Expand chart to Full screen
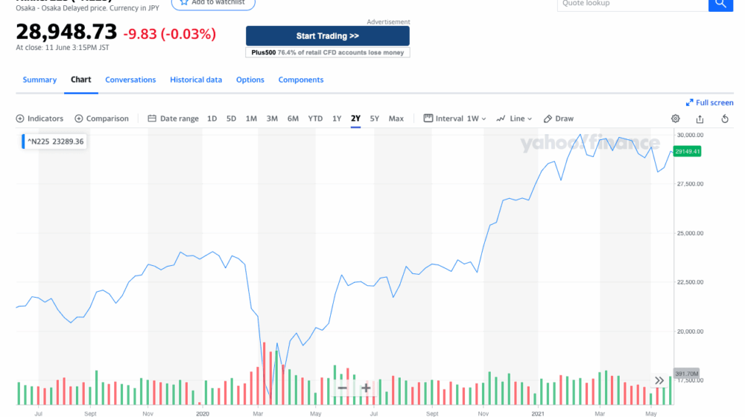Viewport: 745px width, 417px height. 710,103
